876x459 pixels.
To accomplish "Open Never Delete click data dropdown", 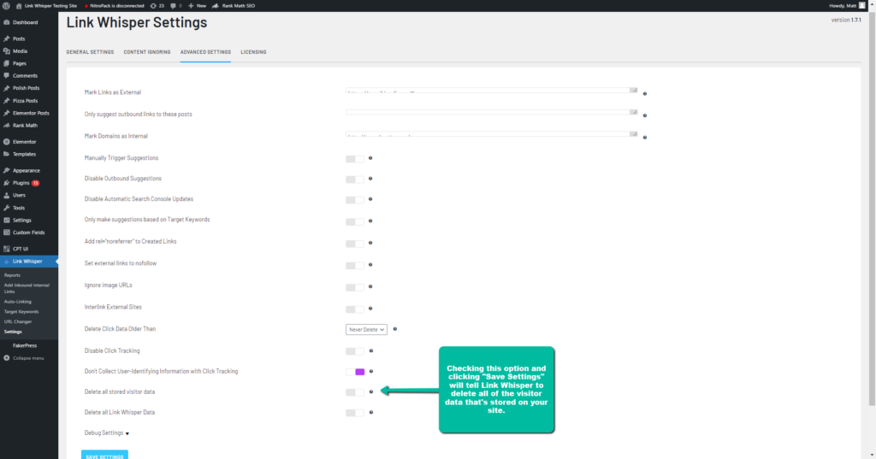I will (366, 329).
